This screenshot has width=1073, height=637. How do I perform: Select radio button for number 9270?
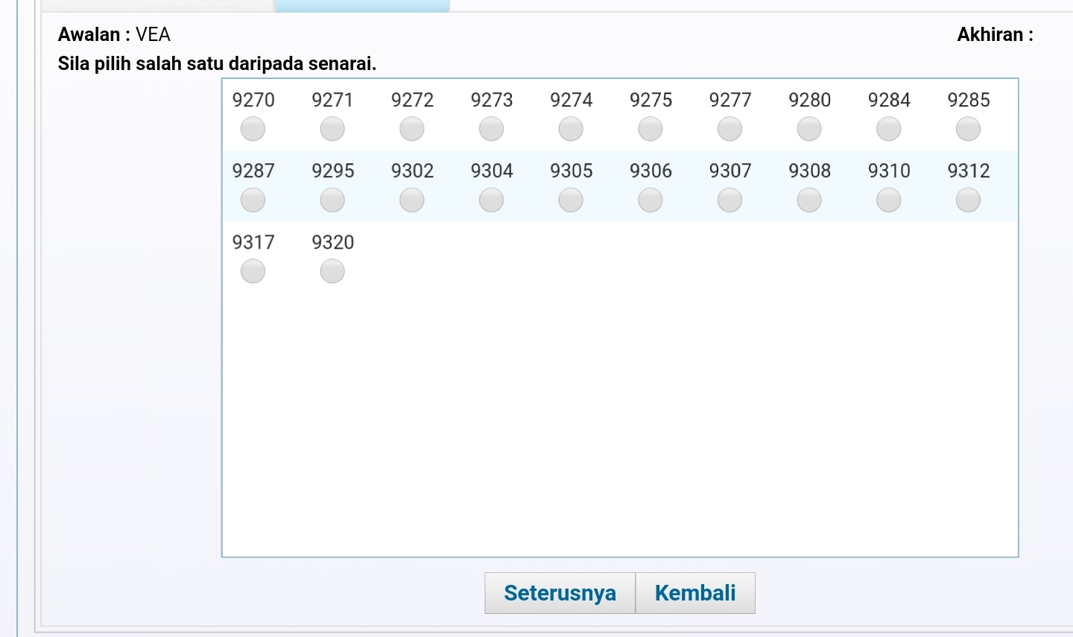[253, 129]
